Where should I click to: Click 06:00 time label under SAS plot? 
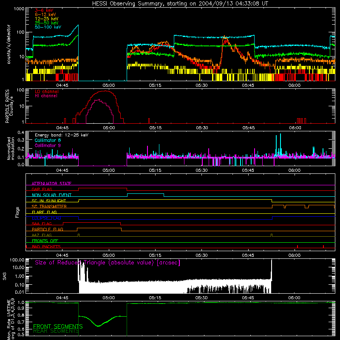tap(294, 298)
